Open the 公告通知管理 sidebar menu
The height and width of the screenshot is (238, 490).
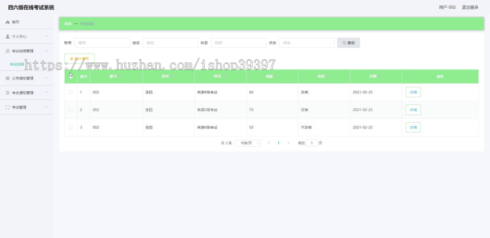(x=27, y=78)
